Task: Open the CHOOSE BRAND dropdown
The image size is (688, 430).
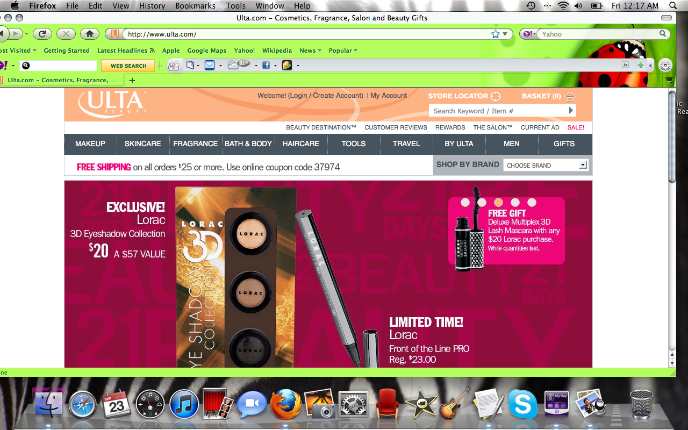Action: 546,165
